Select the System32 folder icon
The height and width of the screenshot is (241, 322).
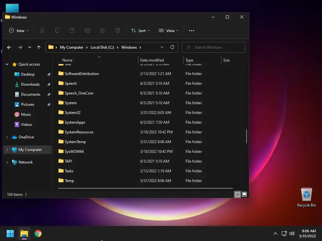(x=61, y=112)
